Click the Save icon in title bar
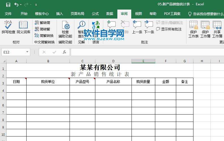This screenshot has height=141, width=224. tap(8, 5)
